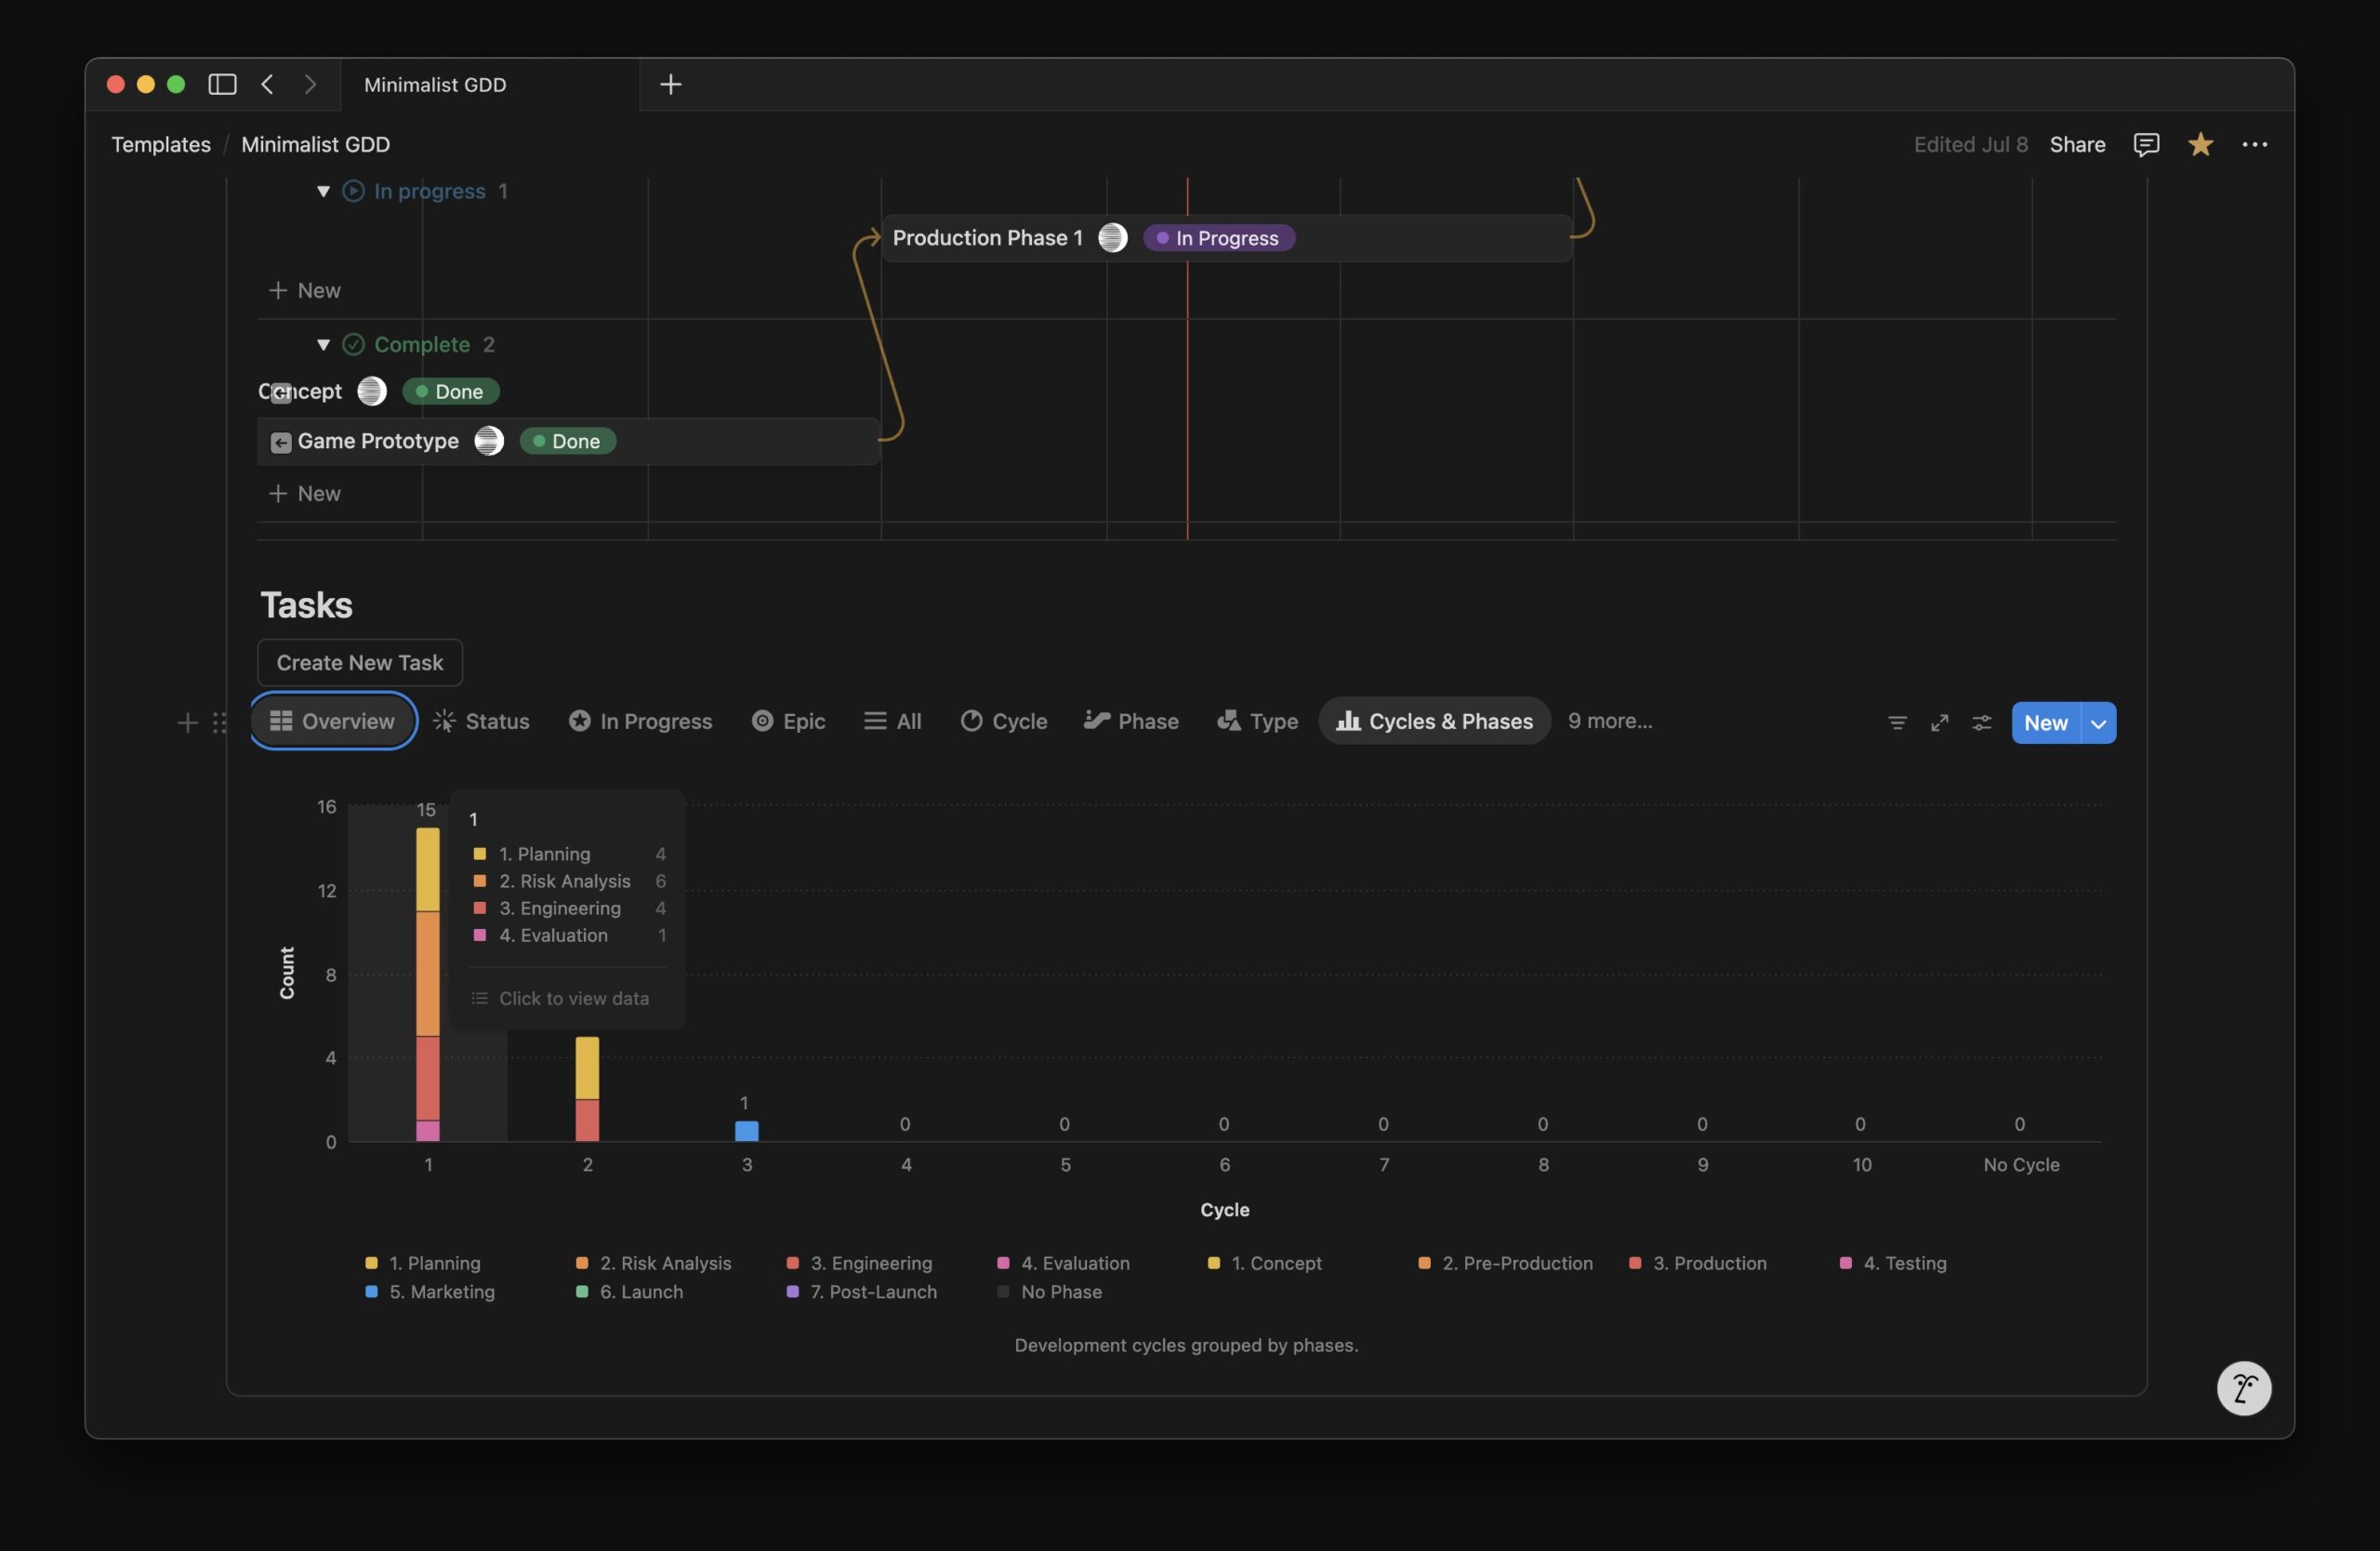Image resolution: width=2380 pixels, height=1551 pixels.
Task: Open the Phase tab
Action: (1132, 721)
